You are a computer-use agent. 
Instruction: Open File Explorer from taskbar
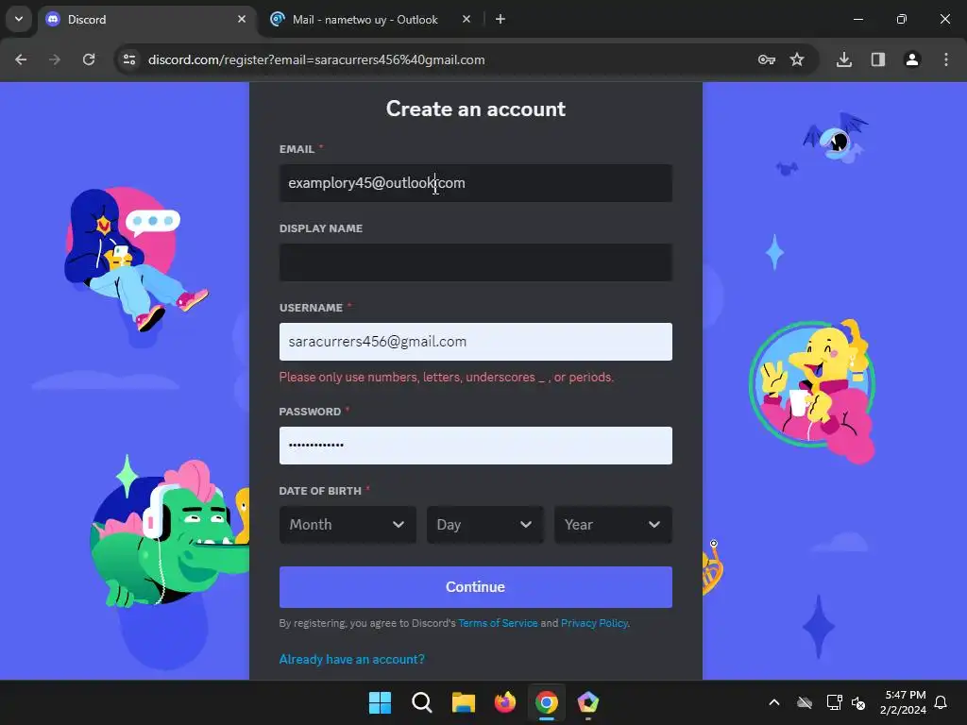pyautogui.click(x=463, y=702)
